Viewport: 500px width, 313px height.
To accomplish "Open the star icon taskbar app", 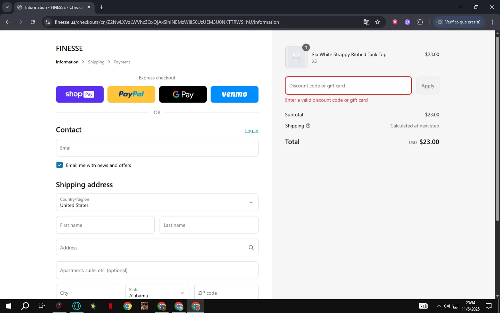I will 93,306.
